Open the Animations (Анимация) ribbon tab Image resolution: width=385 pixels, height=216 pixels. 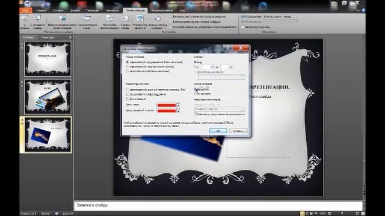pos(112,11)
